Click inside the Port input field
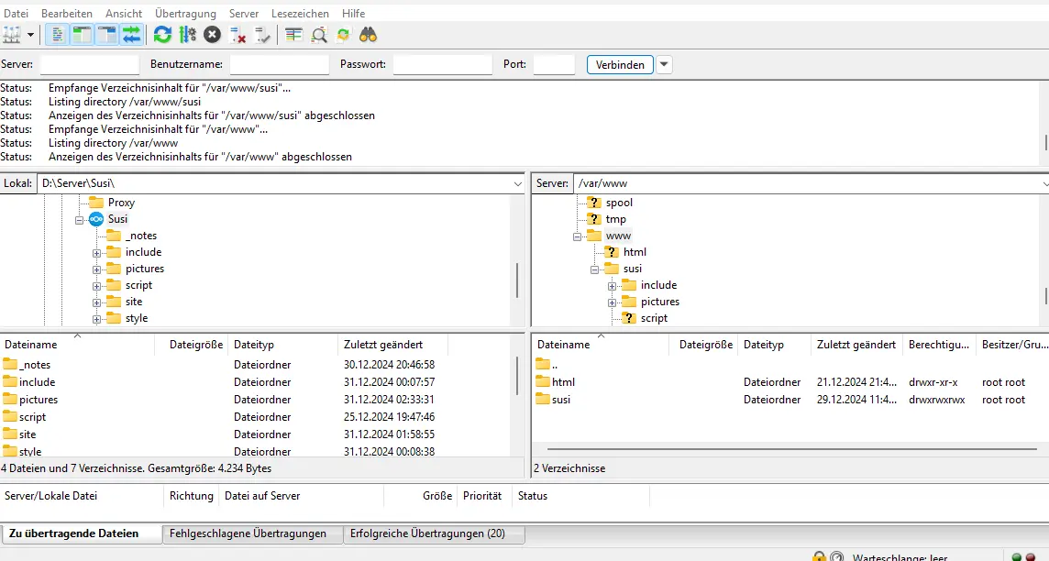Viewport: 1049px width, 561px height. [553, 64]
